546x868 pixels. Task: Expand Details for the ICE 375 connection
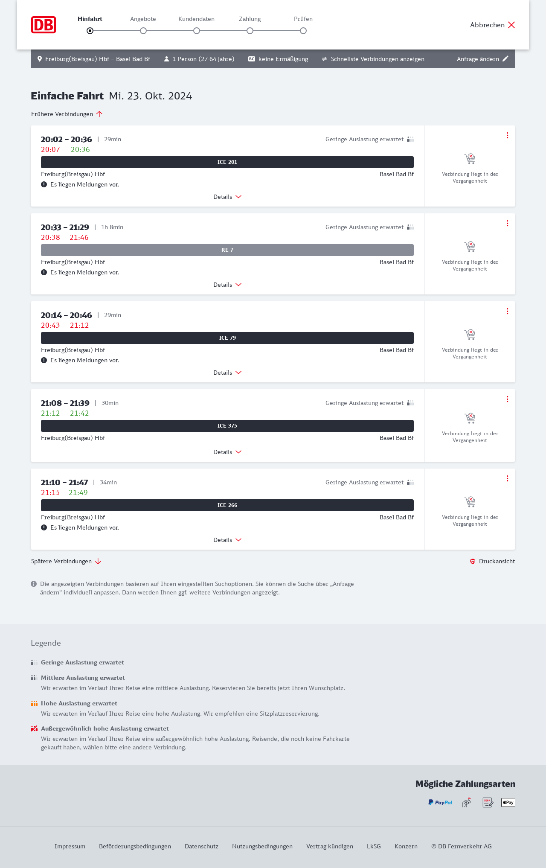(227, 452)
